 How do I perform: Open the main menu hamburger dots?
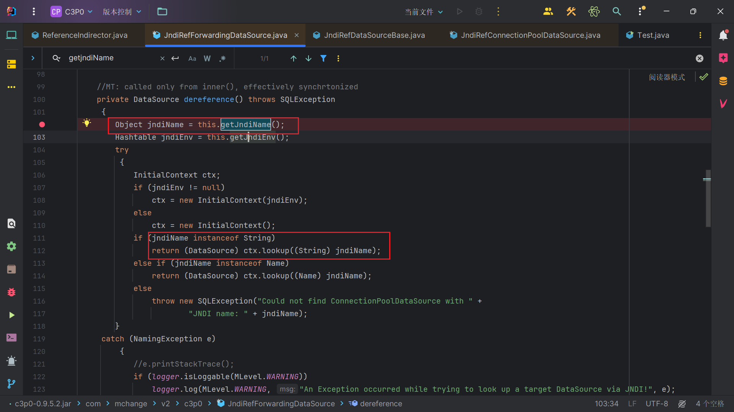pyautogui.click(x=34, y=11)
